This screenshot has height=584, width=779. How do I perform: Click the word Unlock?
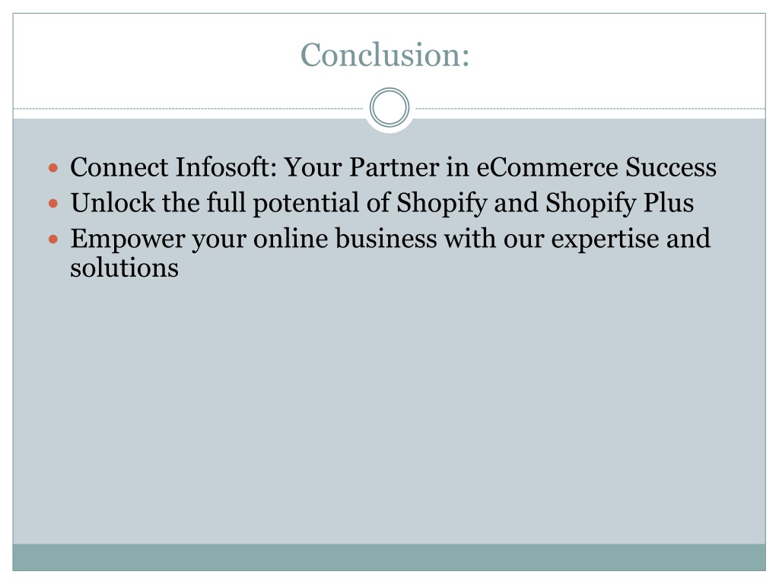click(113, 202)
